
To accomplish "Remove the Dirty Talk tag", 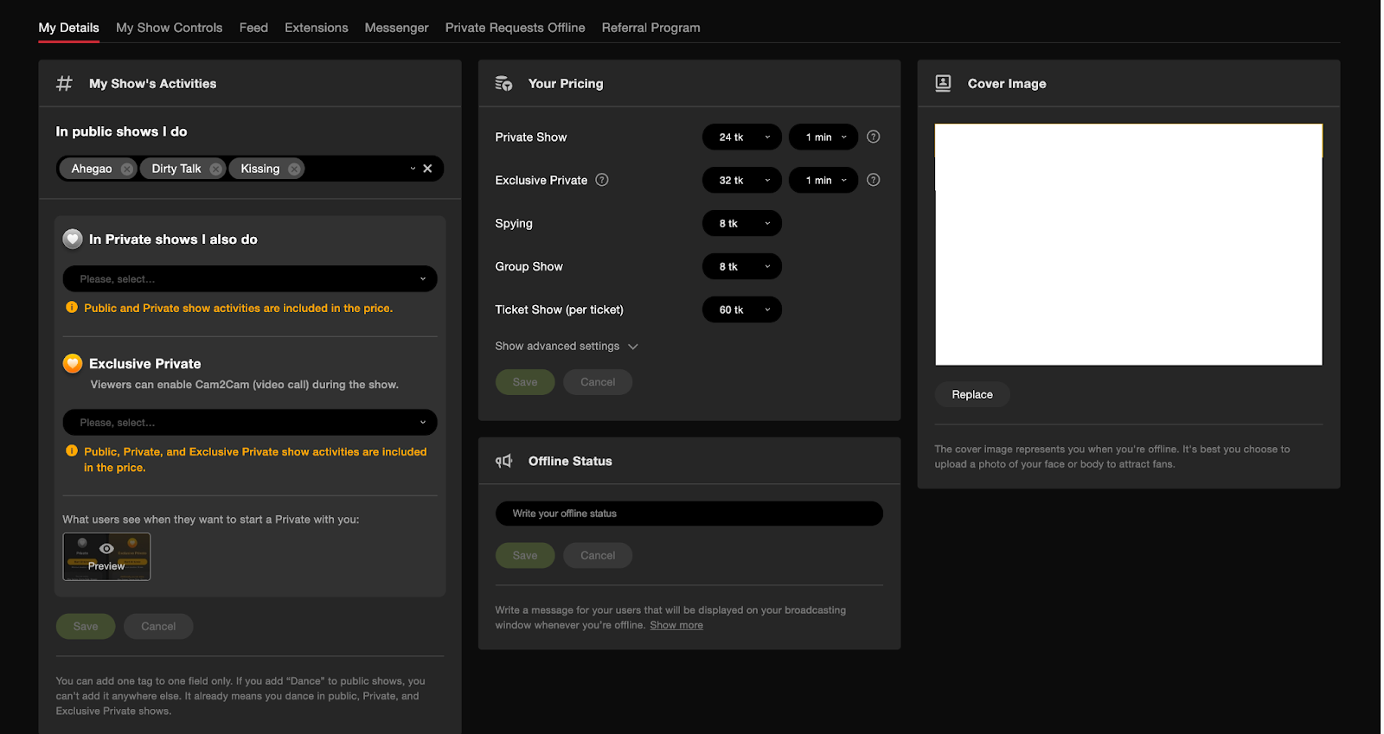I will point(215,169).
